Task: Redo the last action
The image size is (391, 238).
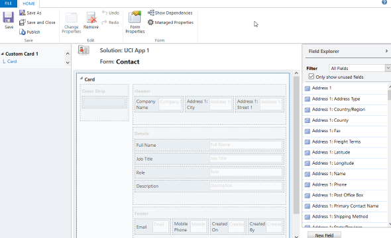Action: pos(110,22)
